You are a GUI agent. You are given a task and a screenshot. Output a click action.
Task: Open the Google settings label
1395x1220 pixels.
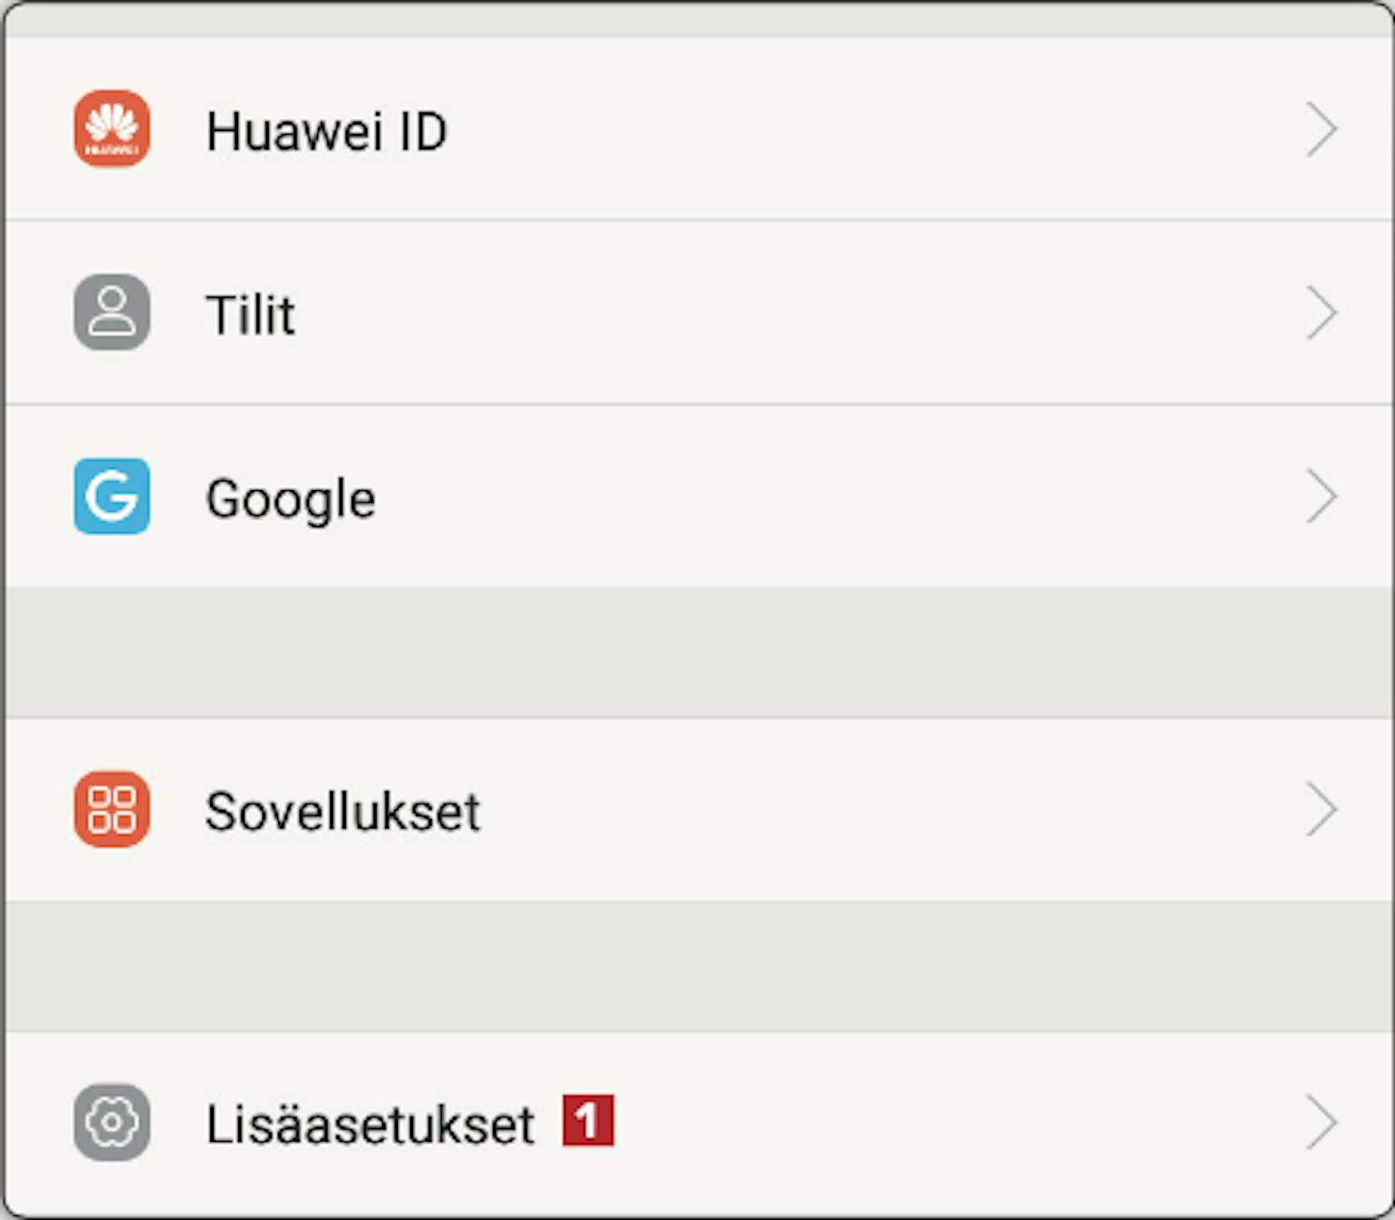[x=291, y=499]
